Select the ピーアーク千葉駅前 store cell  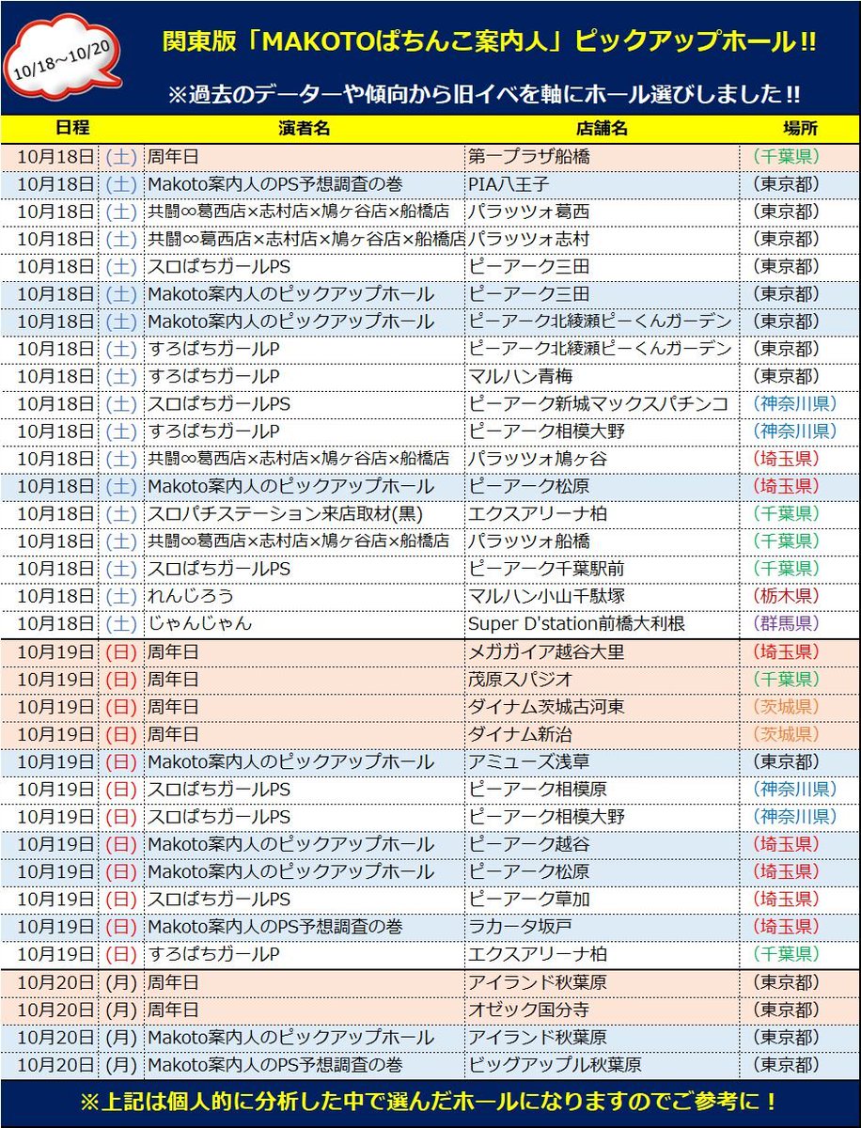602,569
